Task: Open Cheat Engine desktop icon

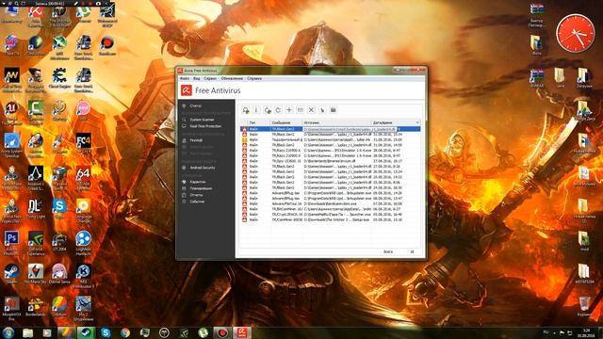Action: point(59,79)
